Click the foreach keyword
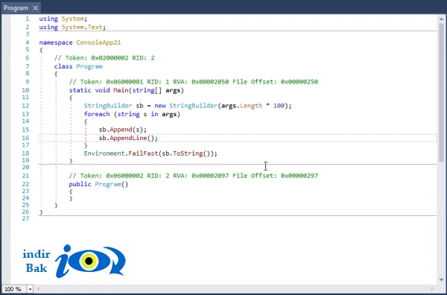This screenshot has height=295, width=447. (97, 114)
